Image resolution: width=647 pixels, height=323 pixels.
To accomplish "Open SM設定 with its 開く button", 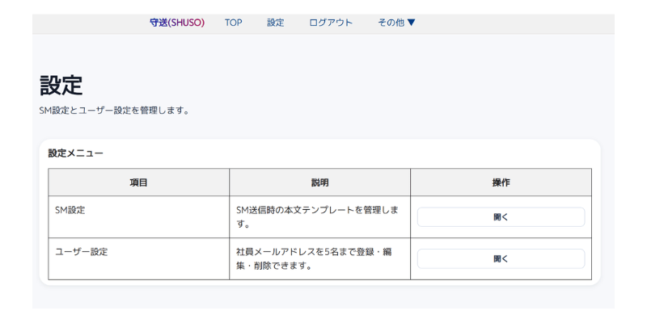I will [x=501, y=217].
